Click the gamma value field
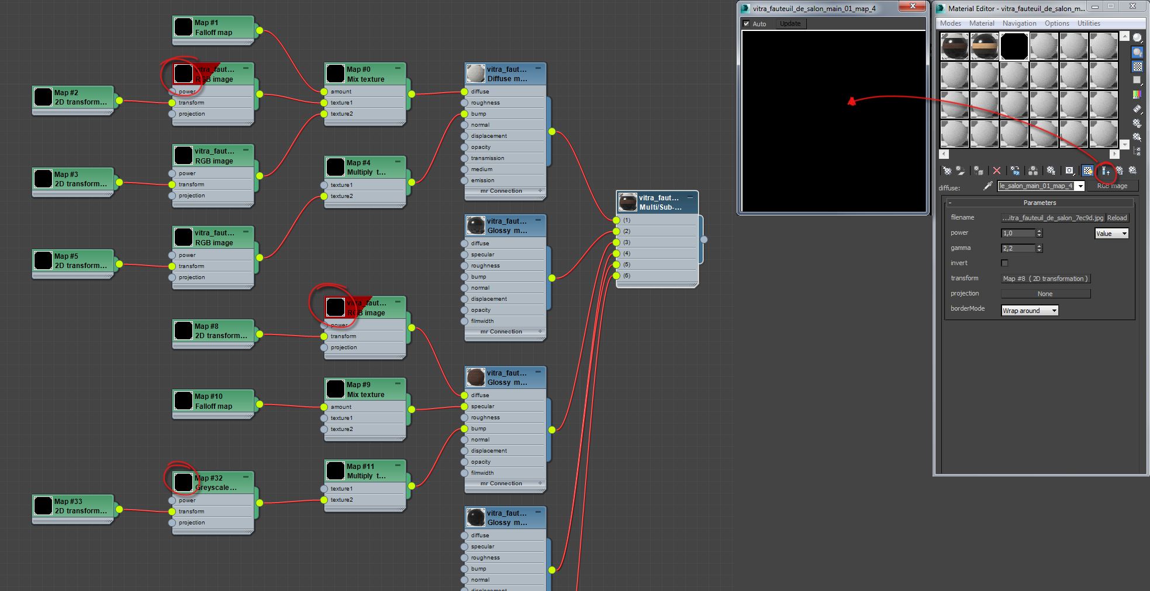Image resolution: width=1150 pixels, height=591 pixels. [x=1018, y=248]
